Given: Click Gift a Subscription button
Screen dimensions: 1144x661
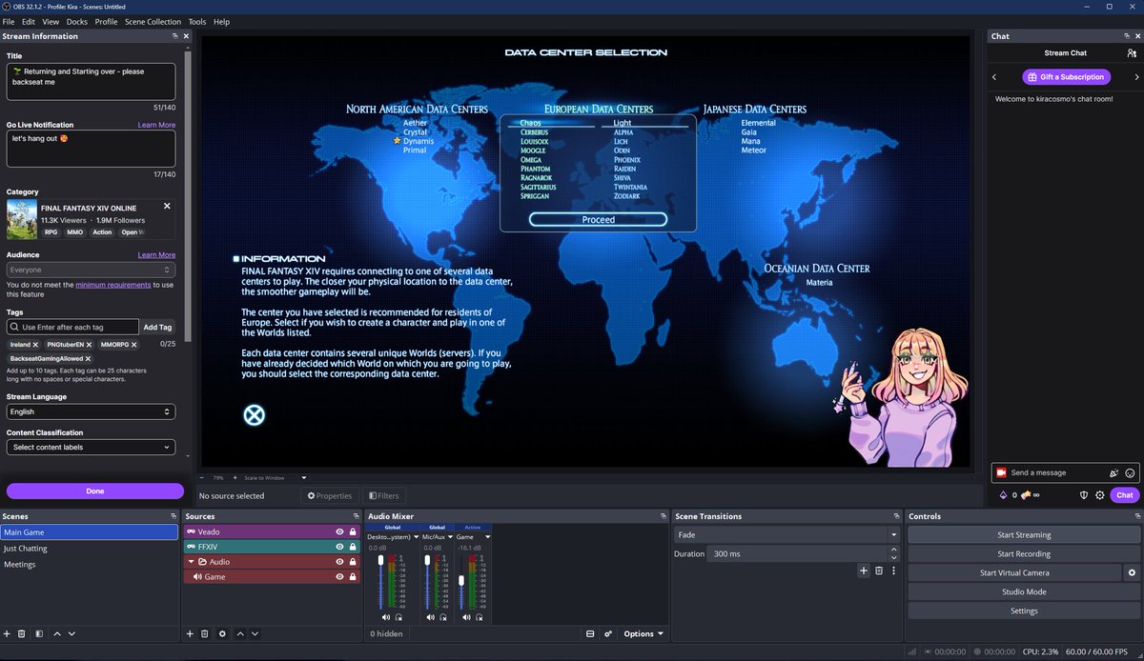Looking at the screenshot, I should [1065, 77].
